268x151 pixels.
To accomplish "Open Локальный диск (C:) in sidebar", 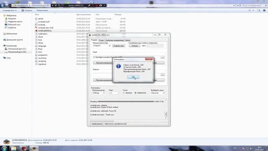I will pos(17,49).
